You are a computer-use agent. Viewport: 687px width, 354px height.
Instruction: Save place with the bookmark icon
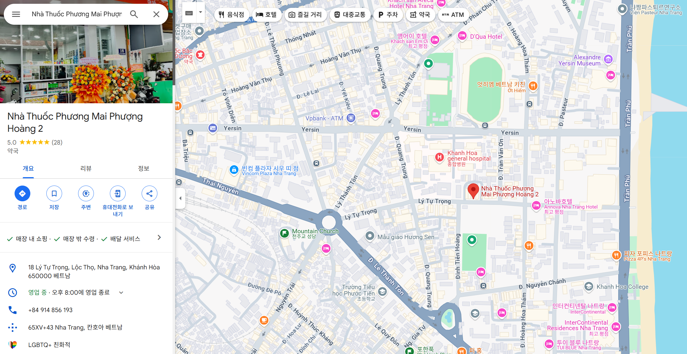coord(54,193)
